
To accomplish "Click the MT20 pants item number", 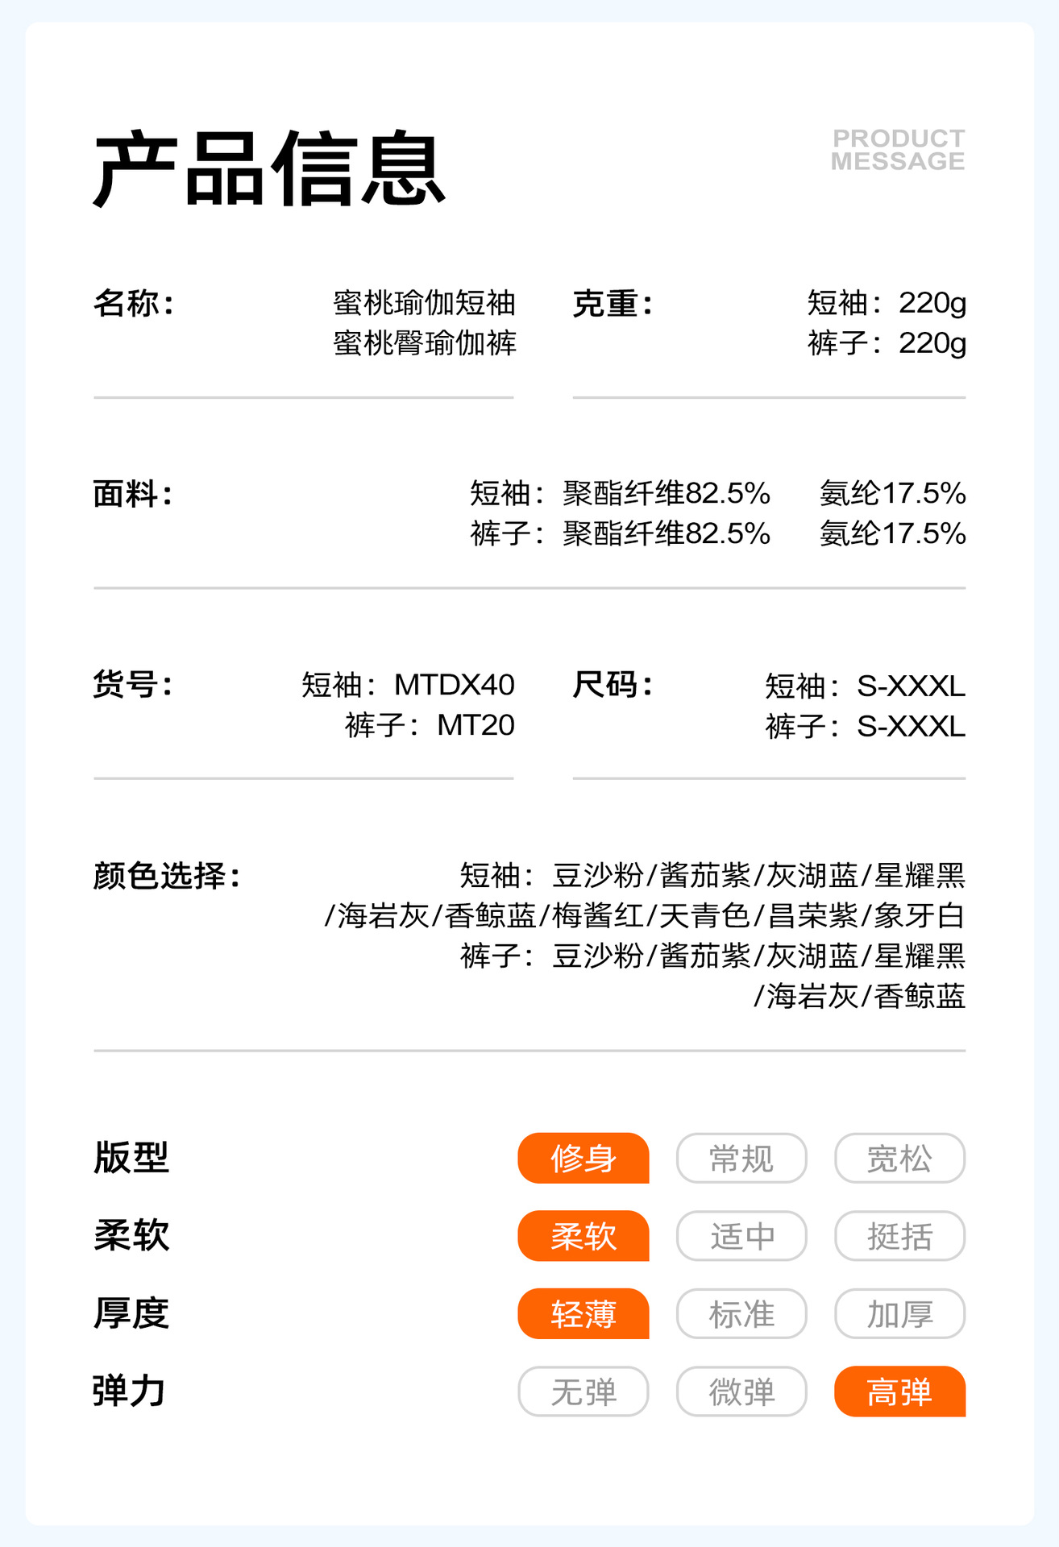I will [x=476, y=725].
